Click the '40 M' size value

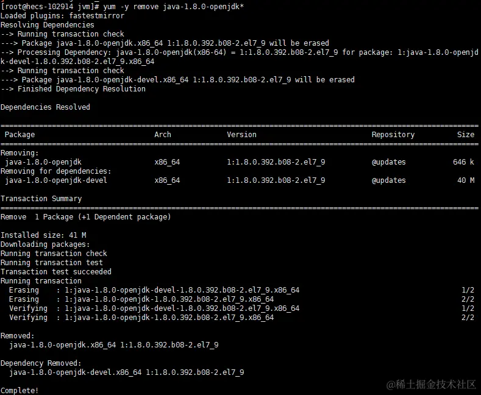click(465, 180)
